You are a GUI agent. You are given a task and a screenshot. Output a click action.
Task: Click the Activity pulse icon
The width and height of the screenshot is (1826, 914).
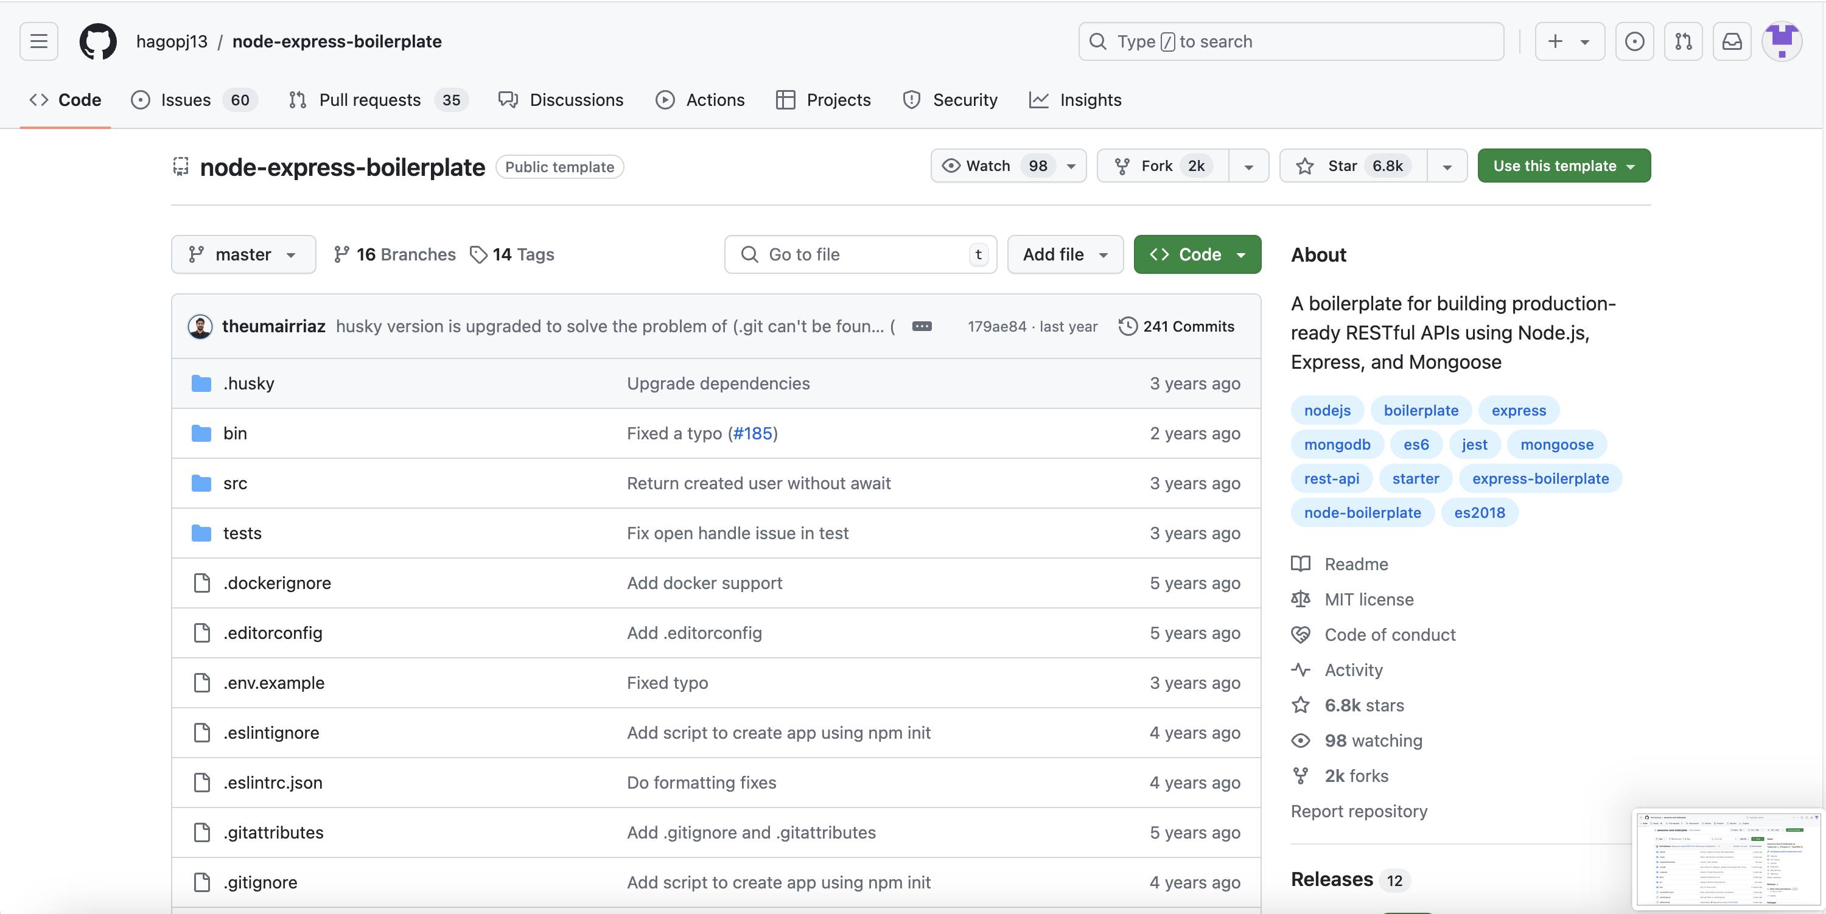coord(1301,669)
